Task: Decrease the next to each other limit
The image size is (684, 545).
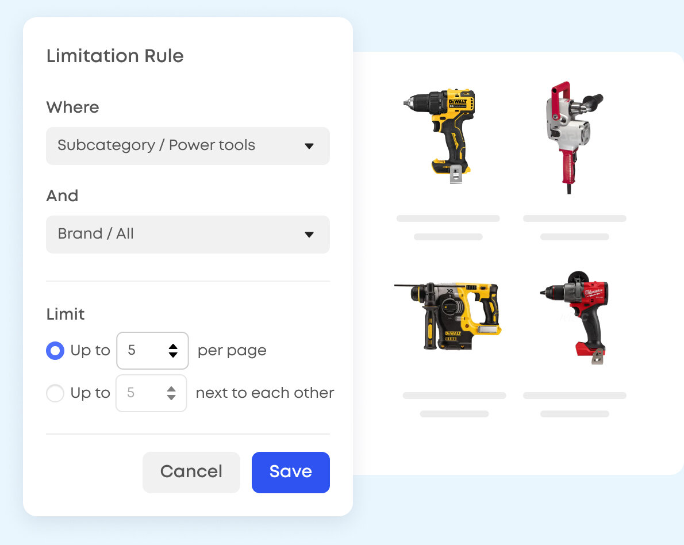Action: (171, 397)
